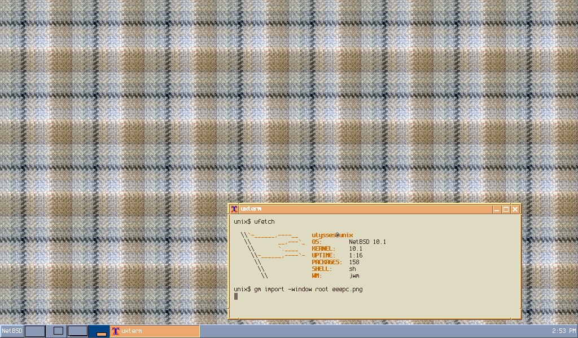Minimize the uxterm window

[x=497, y=210]
